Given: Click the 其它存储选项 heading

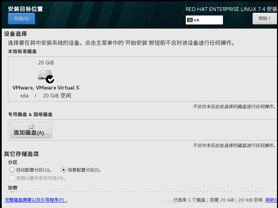Looking at the screenshot, I should pos(21,154).
